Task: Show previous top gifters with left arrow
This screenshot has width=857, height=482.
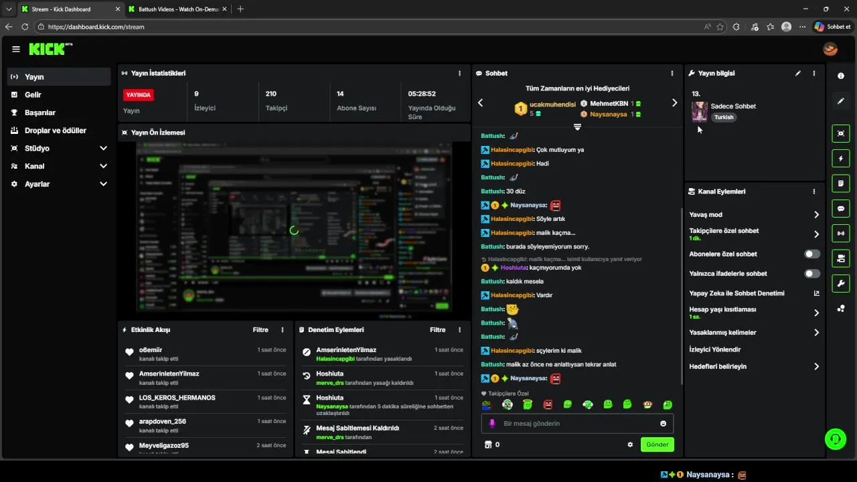Action: (x=480, y=102)
